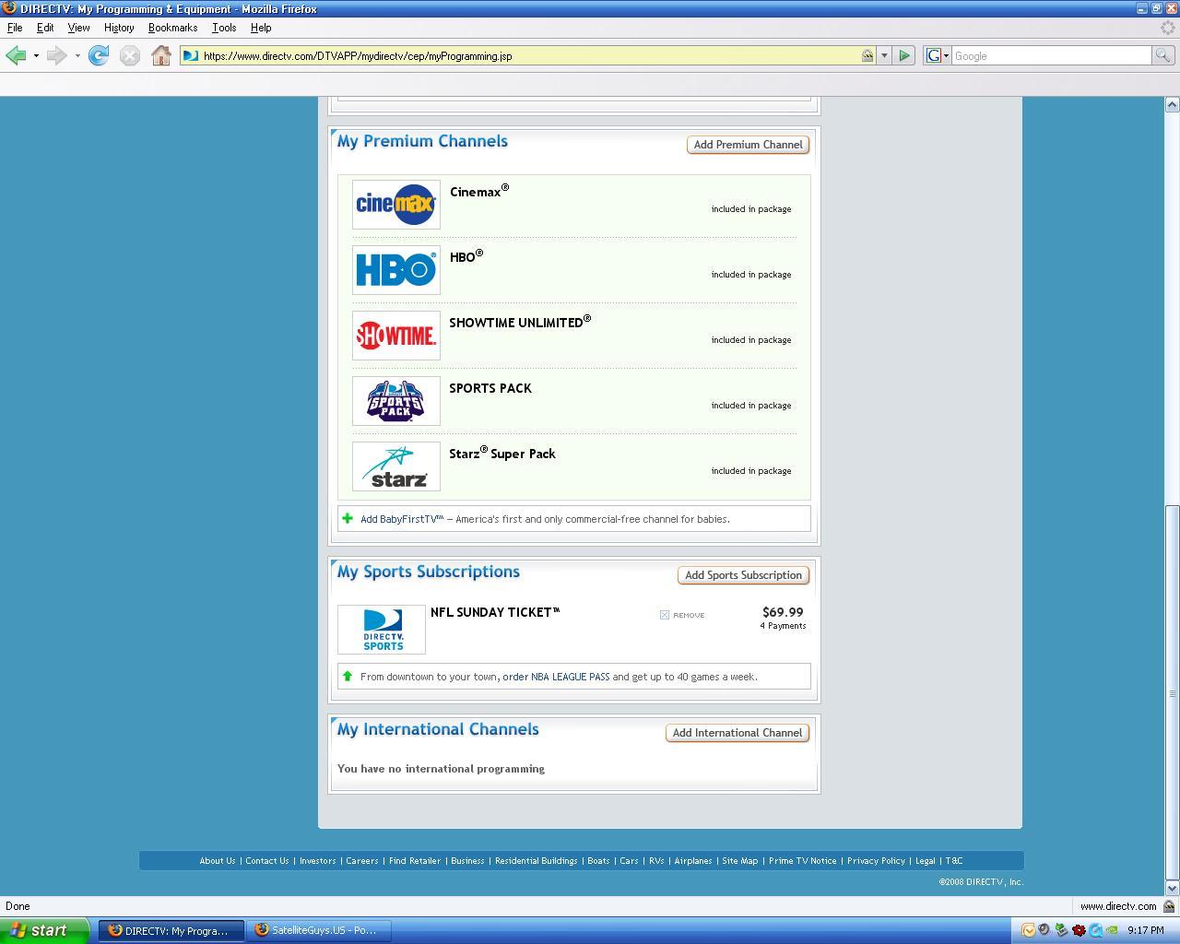Viewport: 1180px width, 944px height.
Task: Click the Showtime channel logo
Action: 396,336
